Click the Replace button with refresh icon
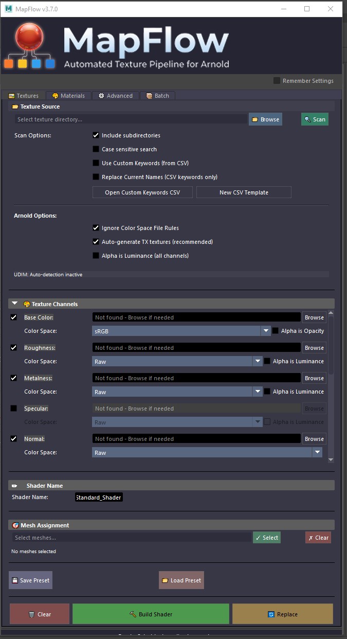The width and height of the screenshot is (347, 639). pos(282,614)
